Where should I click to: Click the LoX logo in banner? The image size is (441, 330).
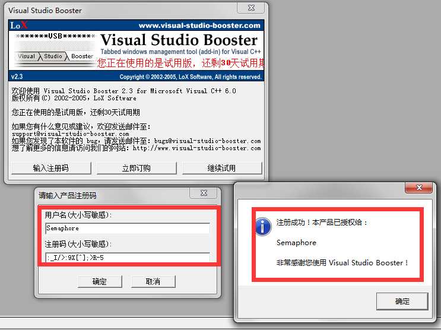[19, 26]
